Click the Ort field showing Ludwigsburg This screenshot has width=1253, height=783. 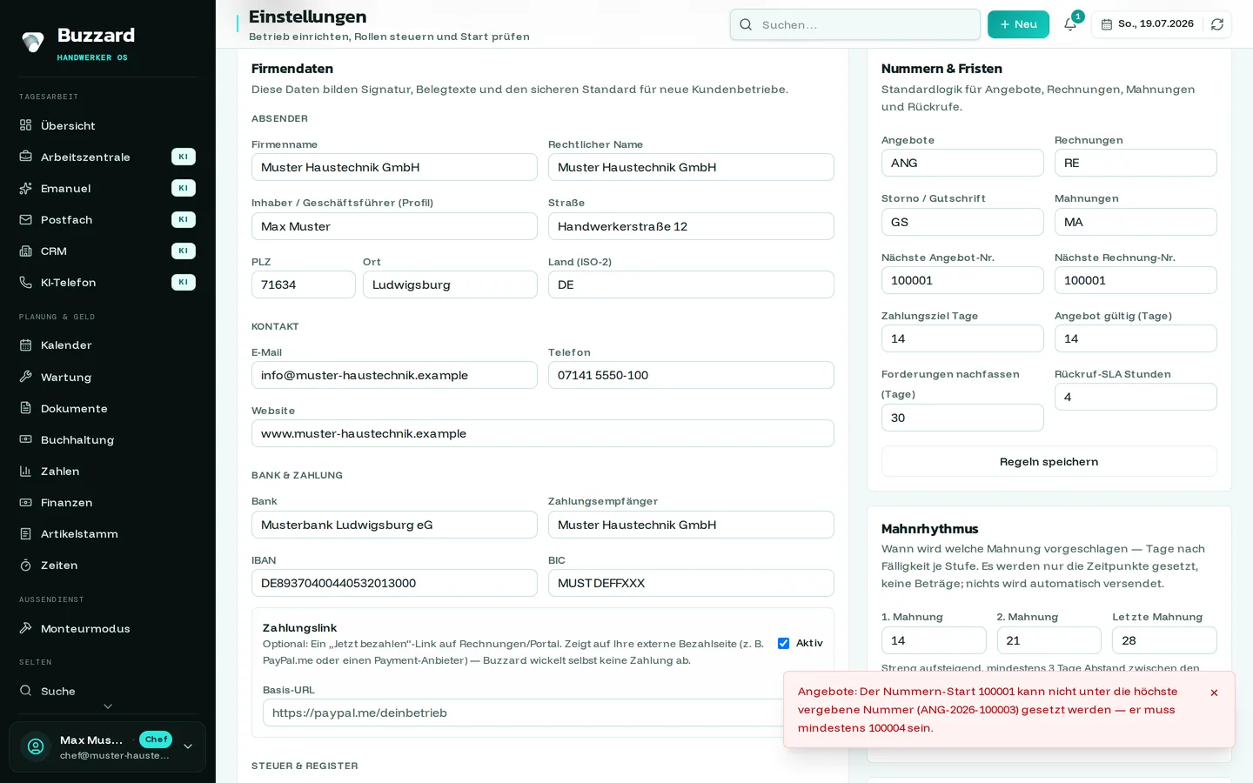[450, 284]
